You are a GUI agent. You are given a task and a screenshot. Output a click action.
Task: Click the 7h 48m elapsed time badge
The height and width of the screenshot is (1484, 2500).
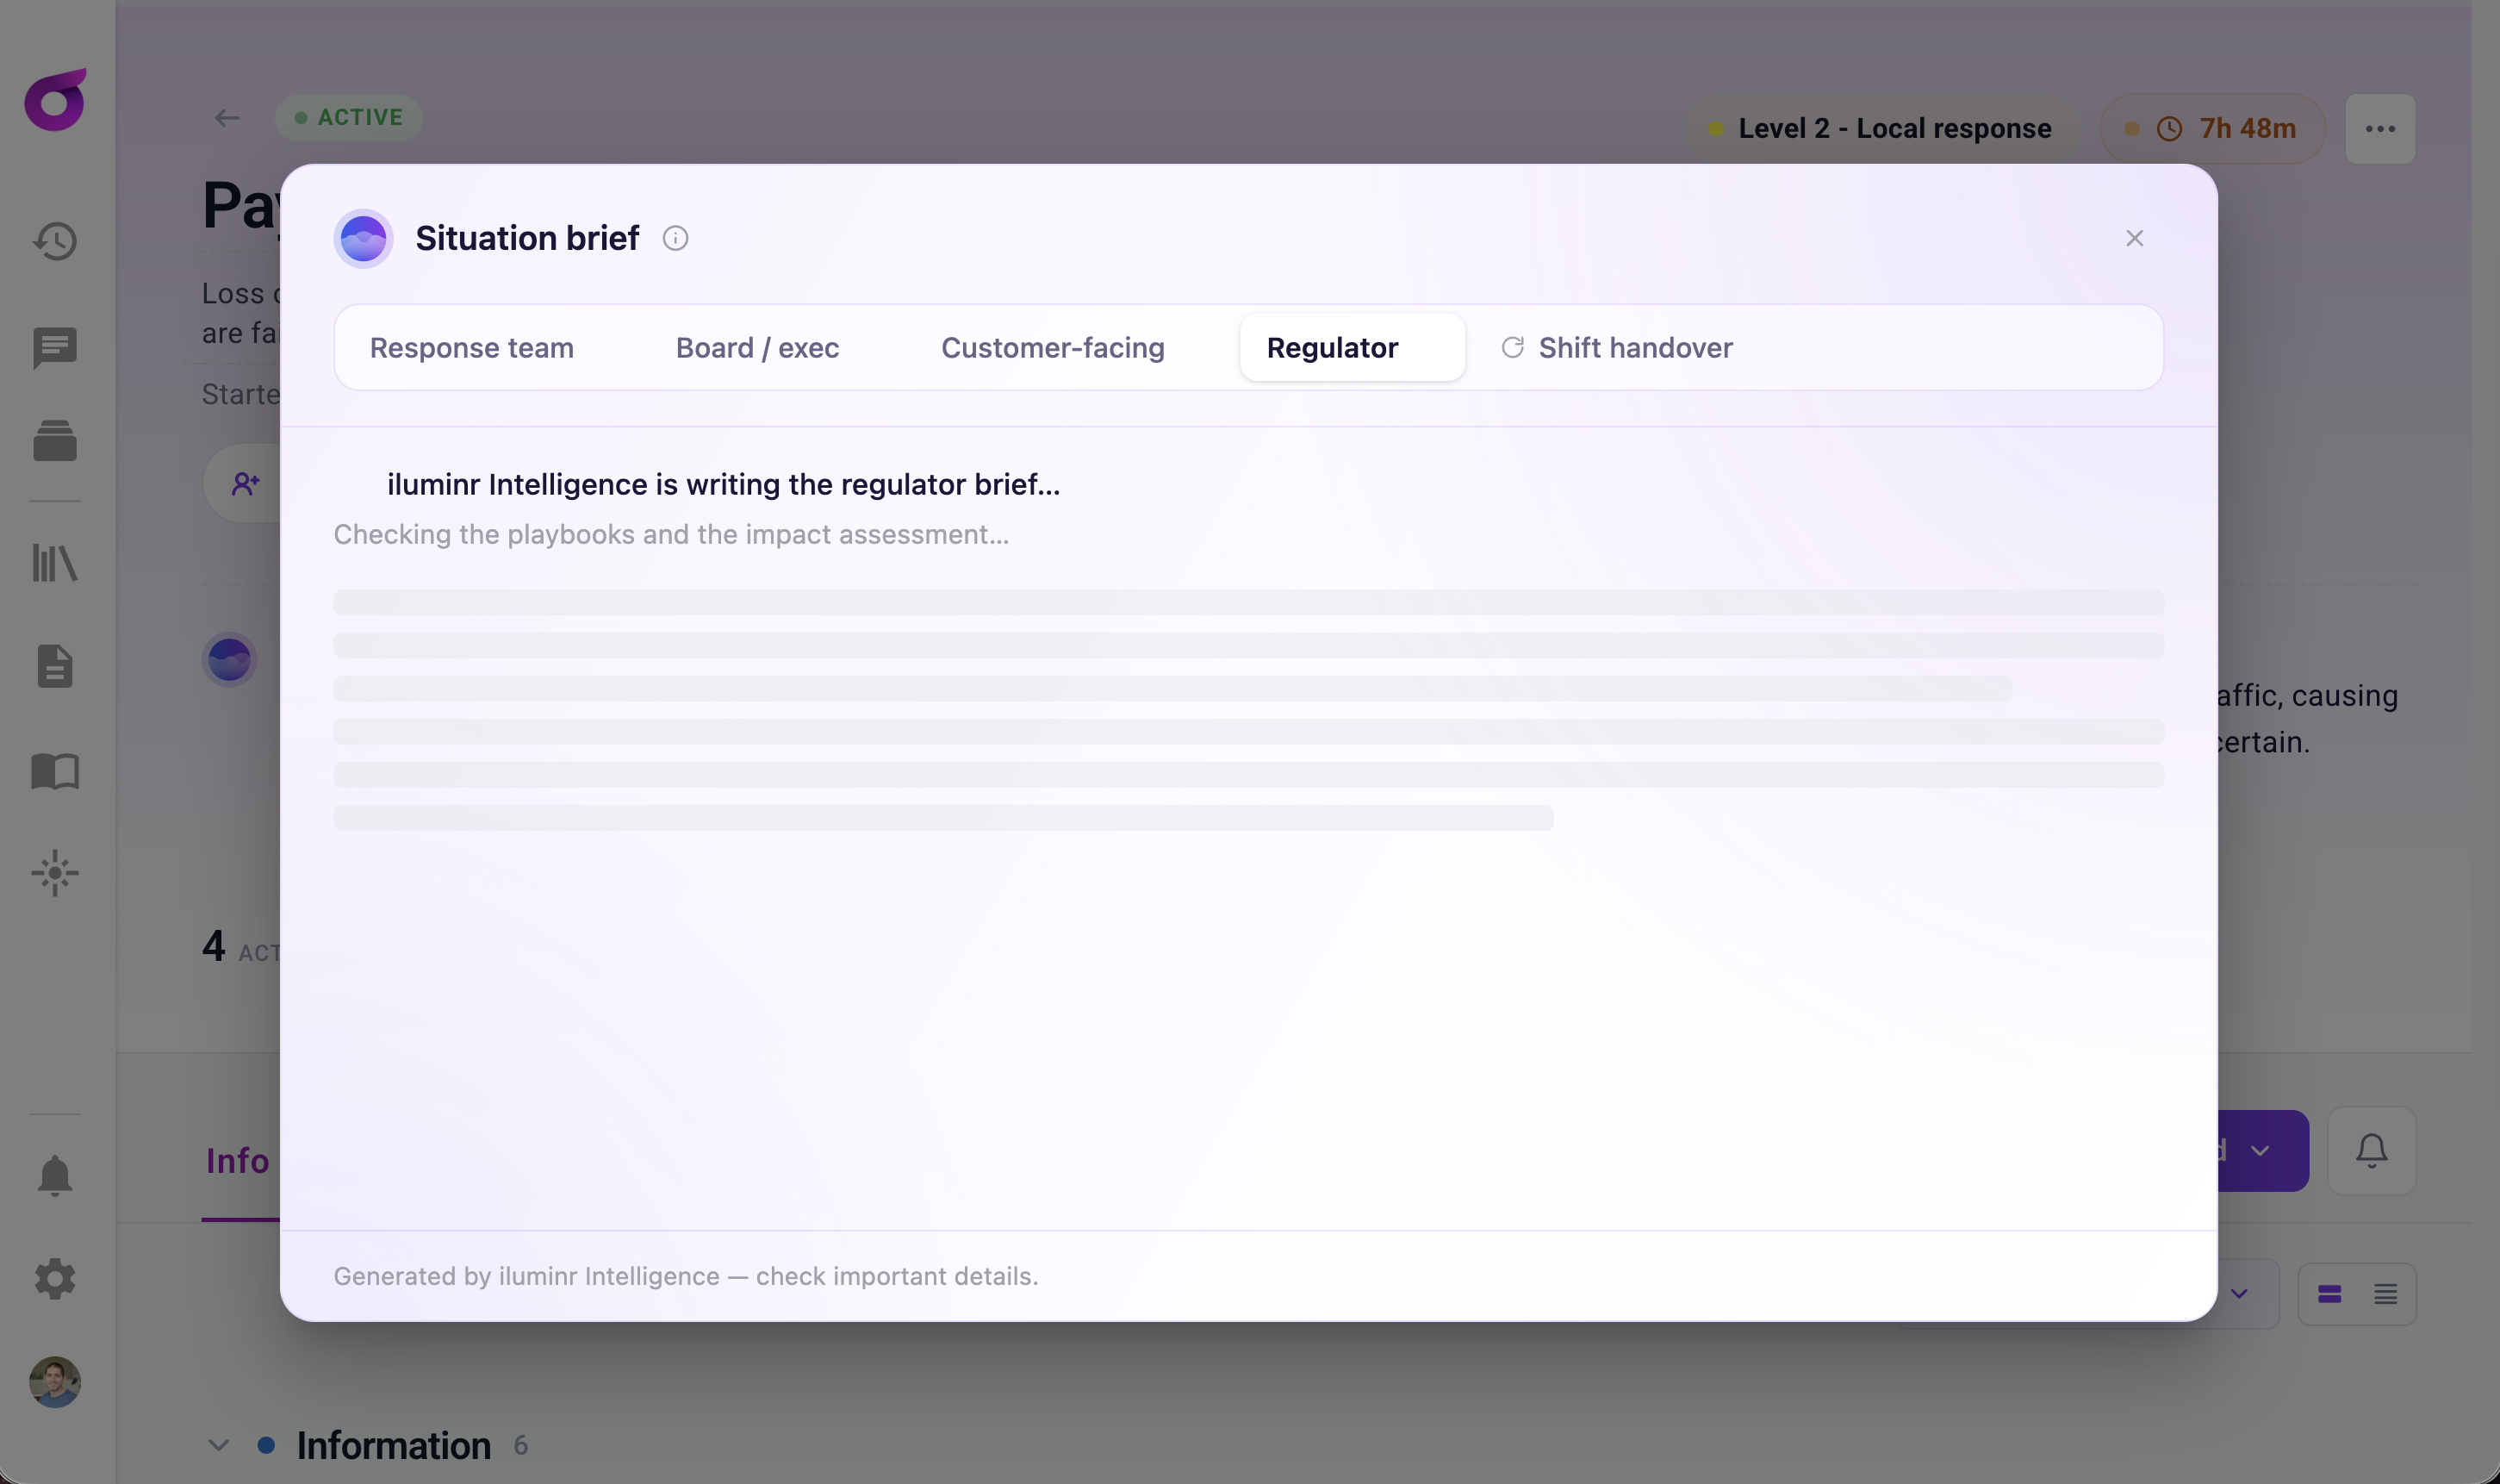(x=2212, y=129)
